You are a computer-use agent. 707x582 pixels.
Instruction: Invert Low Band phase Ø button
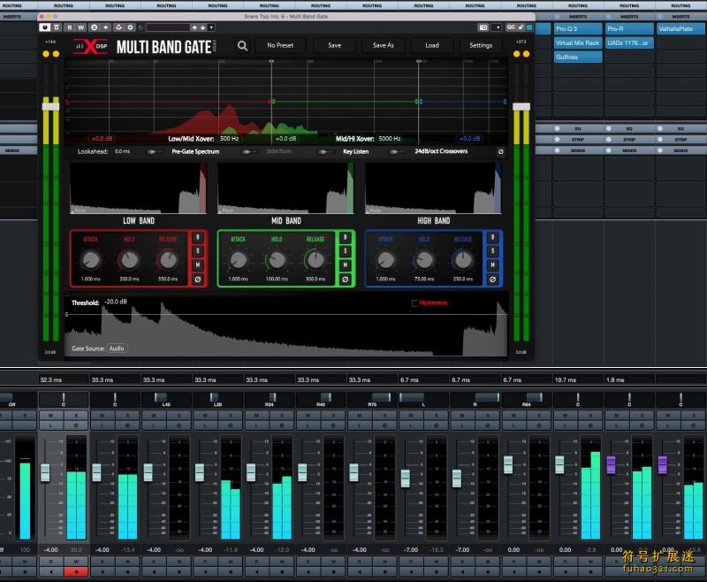(x=197, y=280)
